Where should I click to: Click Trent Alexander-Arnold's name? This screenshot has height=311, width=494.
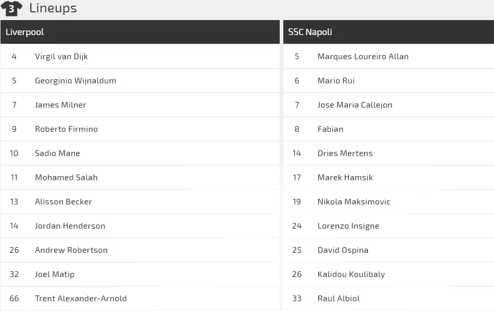(x=80, y=299)
